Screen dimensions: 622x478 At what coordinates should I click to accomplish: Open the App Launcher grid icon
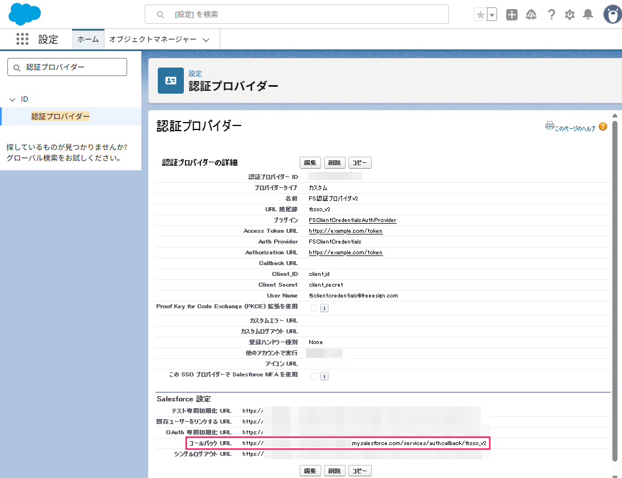click(22, 39)
